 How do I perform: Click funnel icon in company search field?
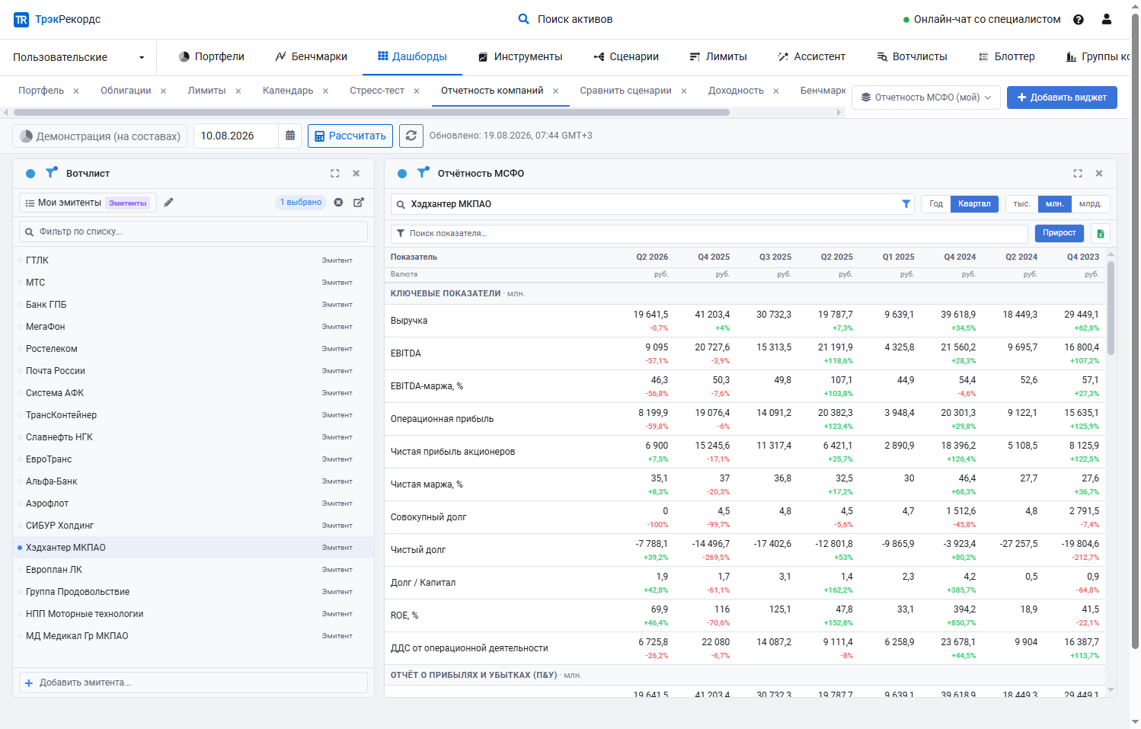pos(906,204)
